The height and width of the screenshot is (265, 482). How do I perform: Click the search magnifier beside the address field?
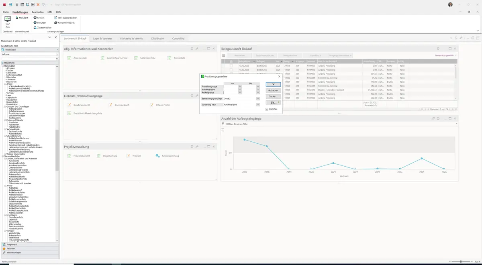pos(57,59)
